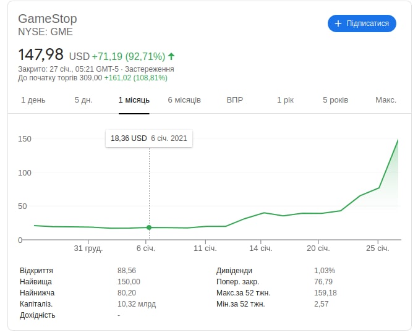Viewport: 418px width, 335px height.
Task: Select the Макс. range tab
Action: click(x=386, y=100)
